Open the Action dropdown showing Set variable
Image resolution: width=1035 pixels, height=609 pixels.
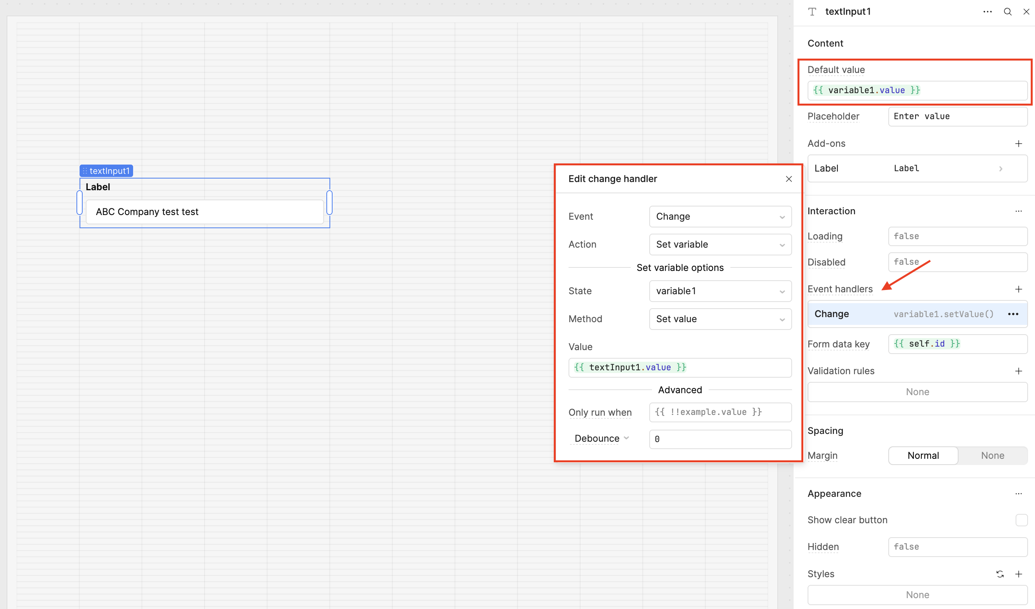(720, 245)
